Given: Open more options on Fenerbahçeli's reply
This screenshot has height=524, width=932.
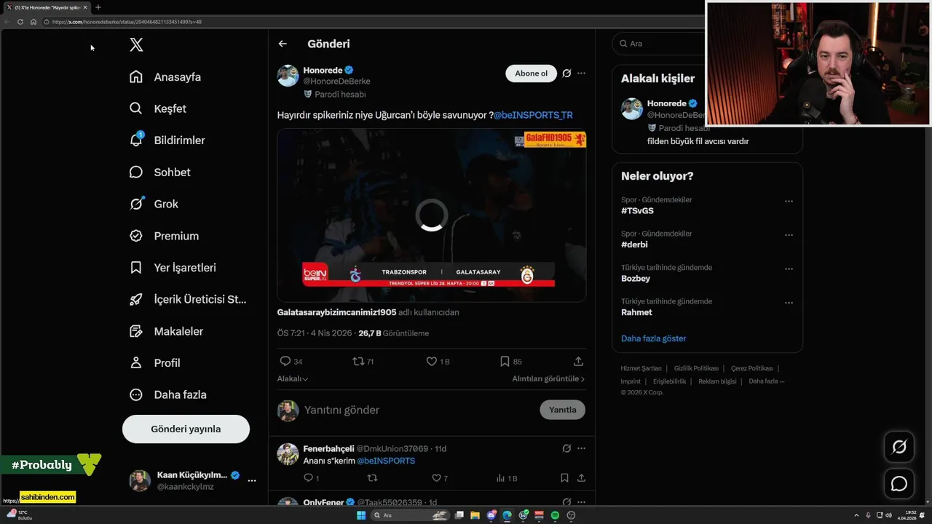Looking at the screenshot, I should coord(581,448).
